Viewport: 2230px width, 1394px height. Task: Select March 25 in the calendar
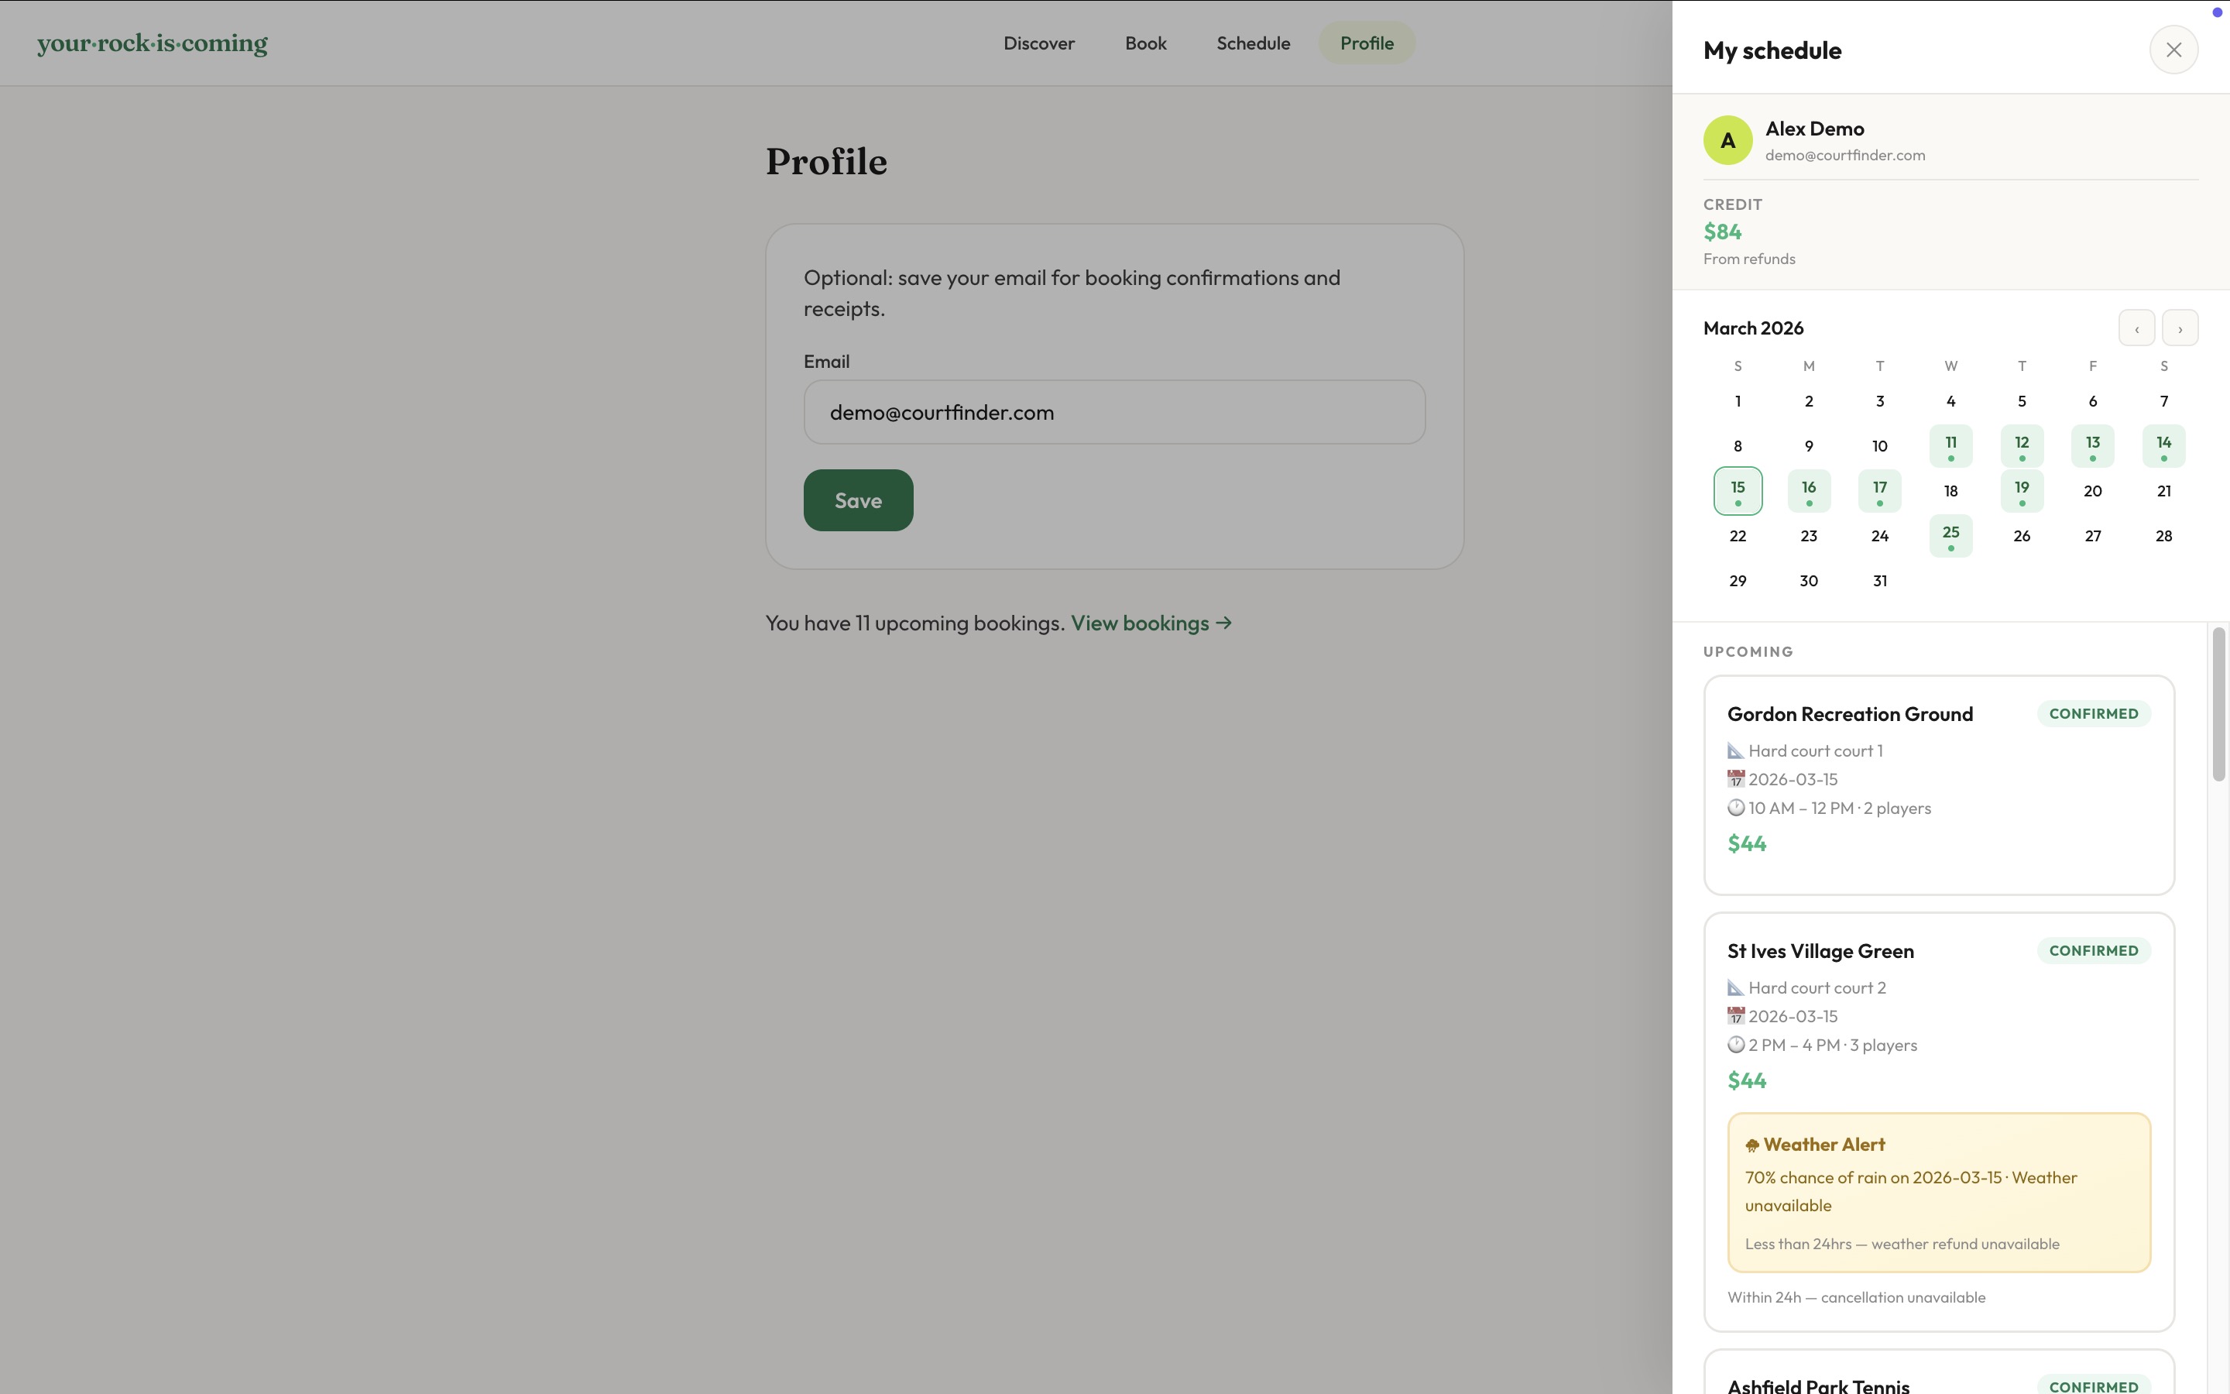point(1950,536)
